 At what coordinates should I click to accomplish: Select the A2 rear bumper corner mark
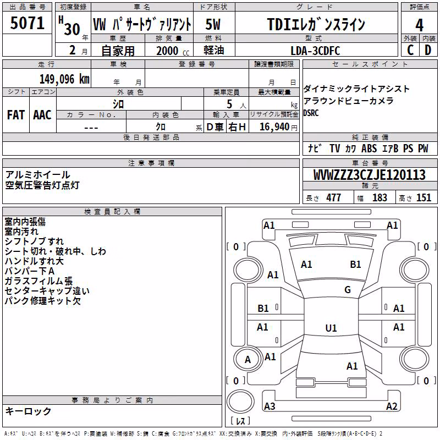392,406
